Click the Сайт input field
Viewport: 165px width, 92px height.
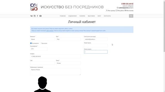(x=42, y=63)
